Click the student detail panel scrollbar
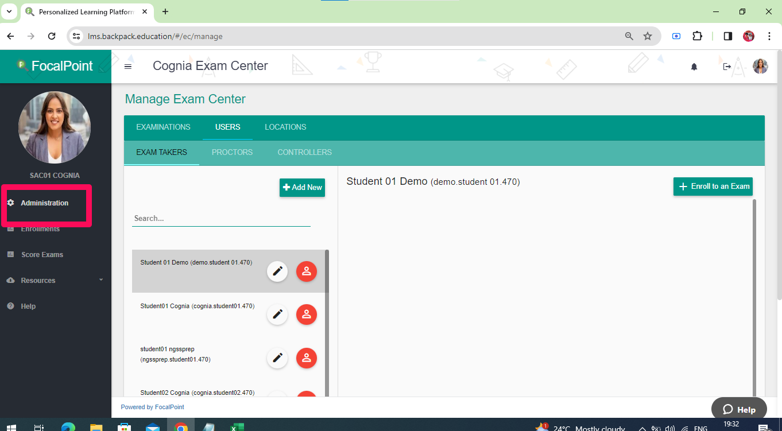The height and width of the screenshot is (431, 782). (x=754, y=297)
